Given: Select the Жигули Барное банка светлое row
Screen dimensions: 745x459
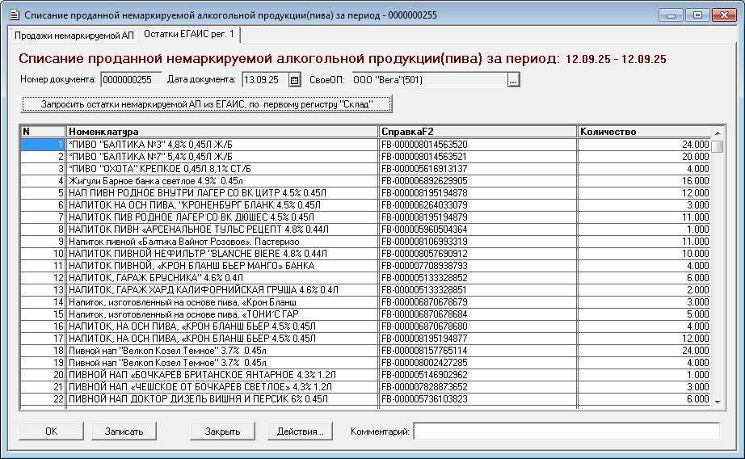Looking at the screenshot, I should [x=222, y=181].
